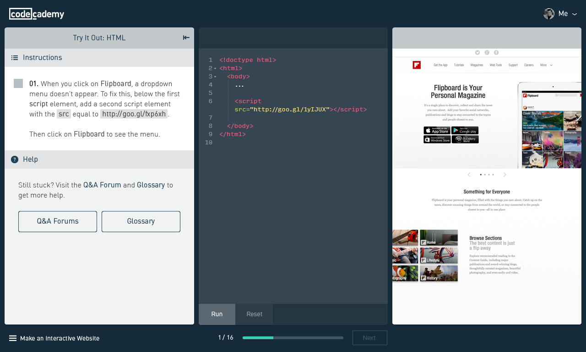The width and height of the screenshot is (586, 352).
Task: Select the first carousel dot
Action: [481, 175]
